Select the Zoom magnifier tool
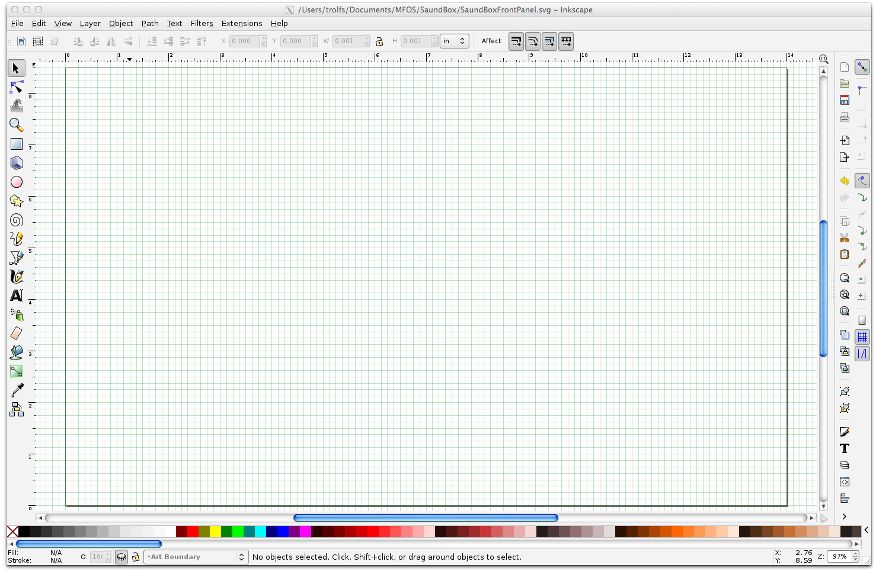Image resolution: width=876 pixels, height=571 pixels. point(17,125)
